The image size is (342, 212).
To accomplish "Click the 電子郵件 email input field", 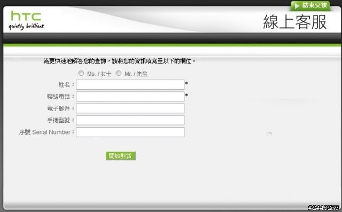I will [130, 108].
